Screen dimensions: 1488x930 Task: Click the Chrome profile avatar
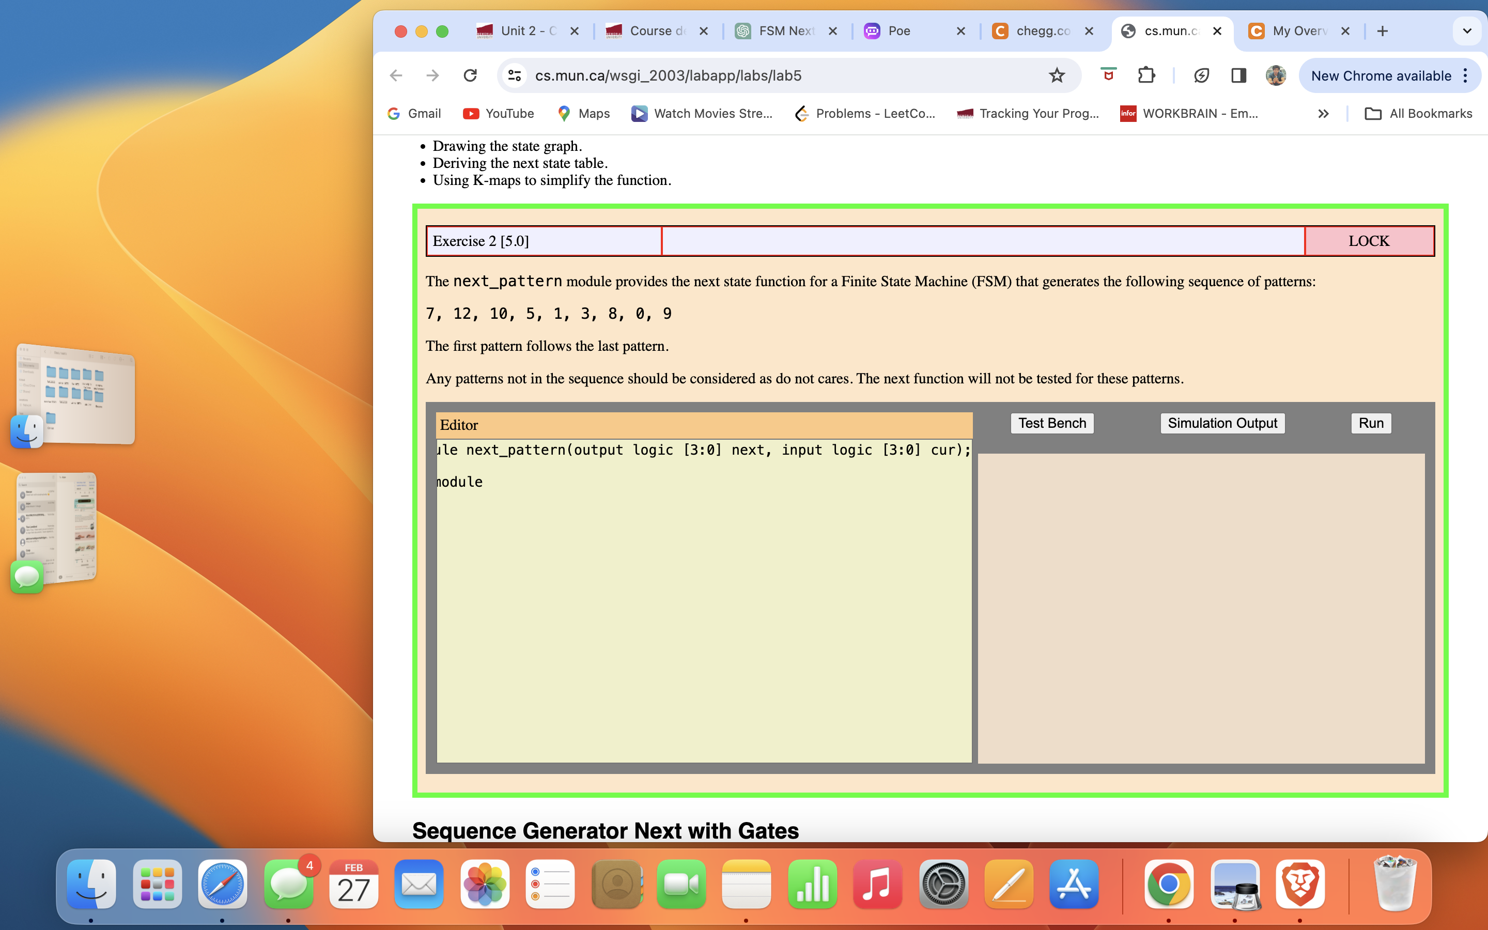(1276, 75)
